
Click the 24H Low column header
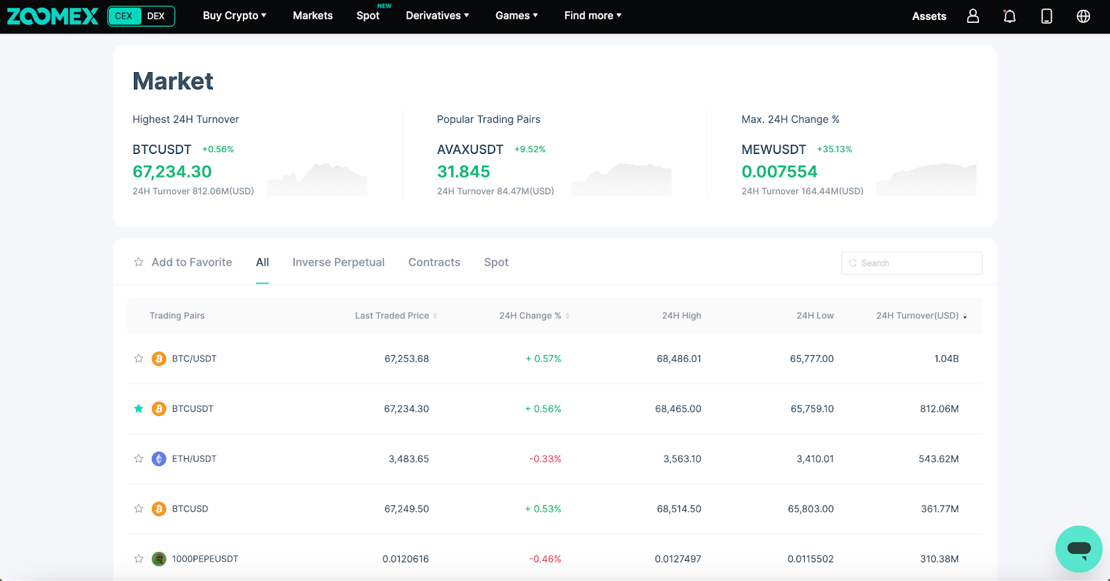click(815, 315)
